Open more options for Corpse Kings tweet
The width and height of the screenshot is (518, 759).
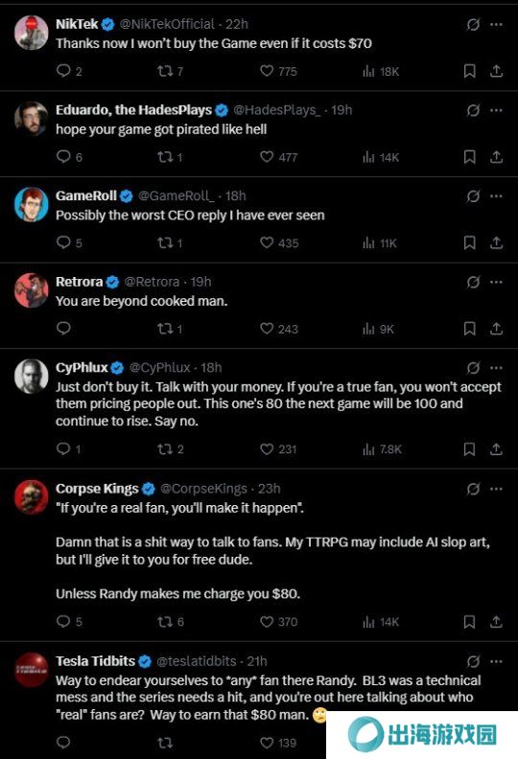(x=496, y=489)
